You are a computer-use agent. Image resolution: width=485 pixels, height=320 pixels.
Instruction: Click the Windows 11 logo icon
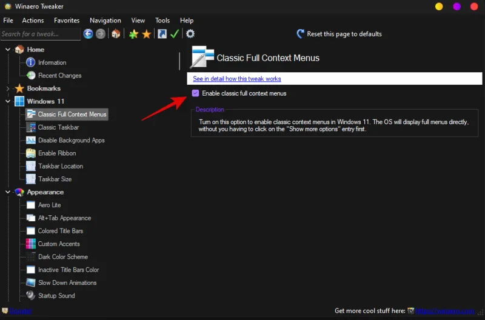[19, 101]
